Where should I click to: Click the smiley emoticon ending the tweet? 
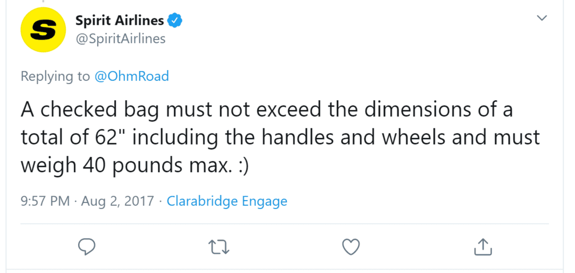pos(241,166)
